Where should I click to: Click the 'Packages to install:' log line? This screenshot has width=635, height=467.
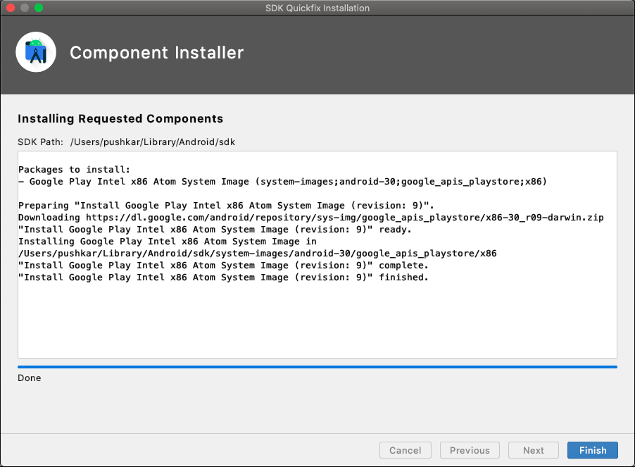point(74,169)
